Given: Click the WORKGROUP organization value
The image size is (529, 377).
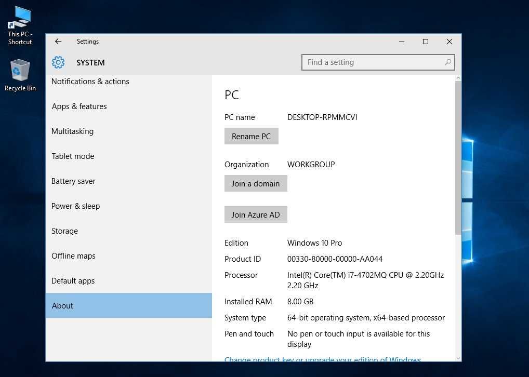Looking at the screenshot, I should [x=311, y=165].
